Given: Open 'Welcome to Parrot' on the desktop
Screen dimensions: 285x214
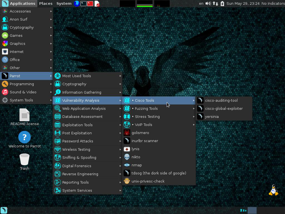Looking at the screenshot, I should tap(24, 137).
